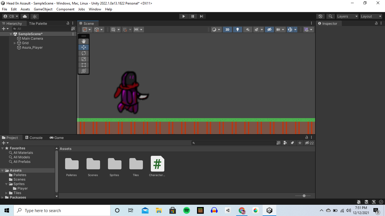Select the Hand view tool
Image resolution: width=385 pixels, height=216 pixels.
pyautogui.click(x=83, y=41)
